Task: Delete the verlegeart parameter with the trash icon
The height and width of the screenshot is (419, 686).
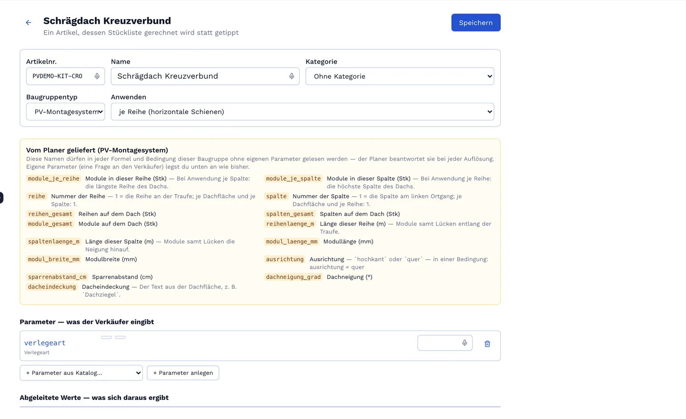Action: click(487, 344)
